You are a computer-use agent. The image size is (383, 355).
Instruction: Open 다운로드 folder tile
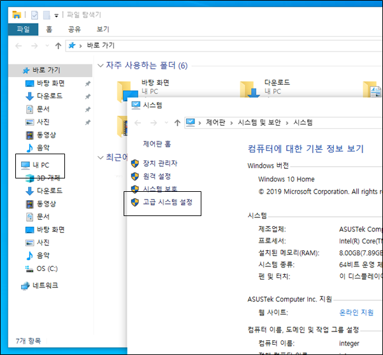(266, 89)
